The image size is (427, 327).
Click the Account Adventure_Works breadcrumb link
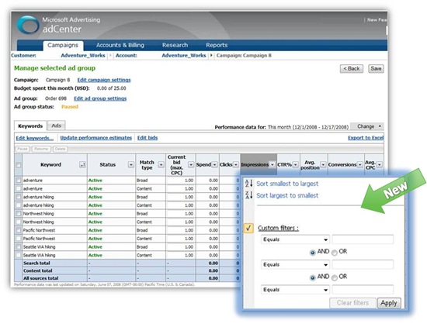tap(184, 56)
